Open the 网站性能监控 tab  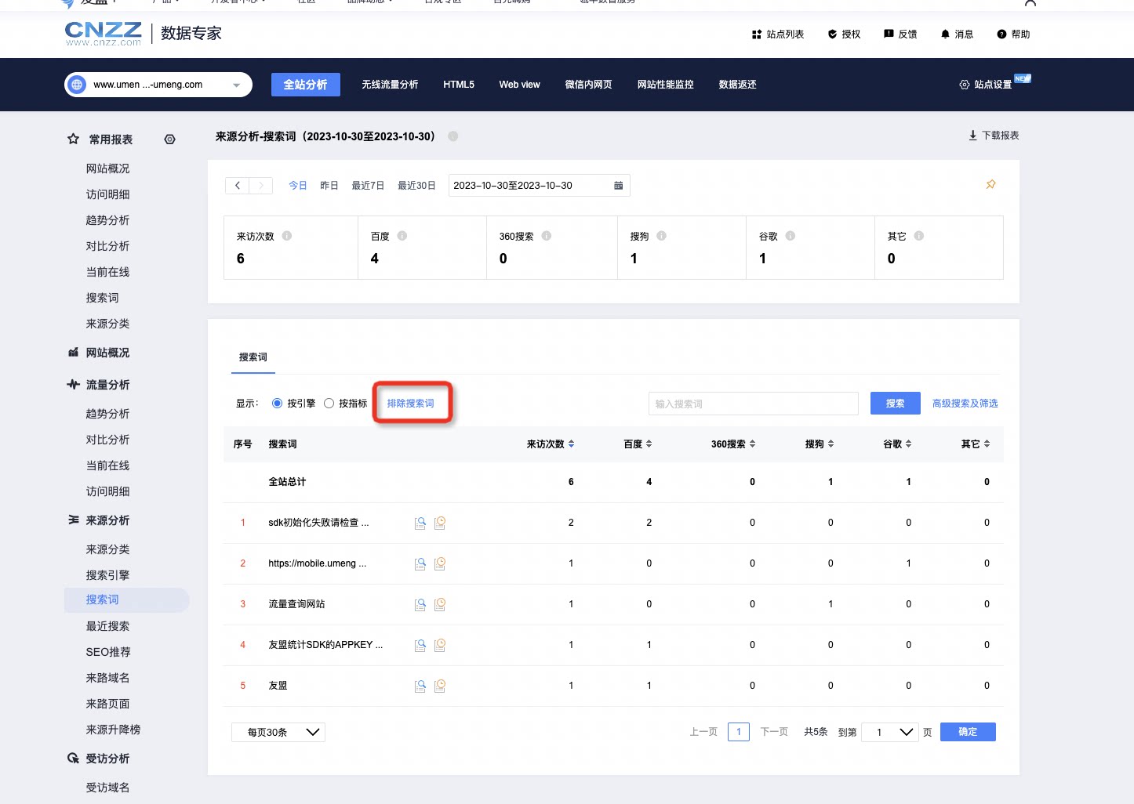coord(666,85)
